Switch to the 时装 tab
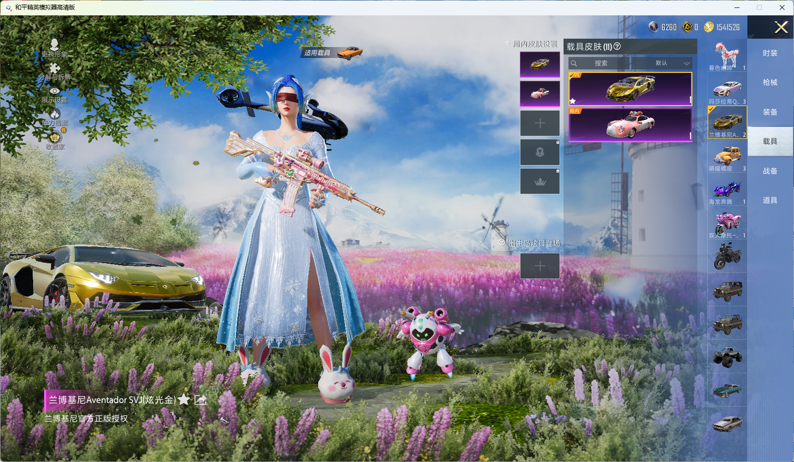This screenshot has width=794, height=462. 770,53
